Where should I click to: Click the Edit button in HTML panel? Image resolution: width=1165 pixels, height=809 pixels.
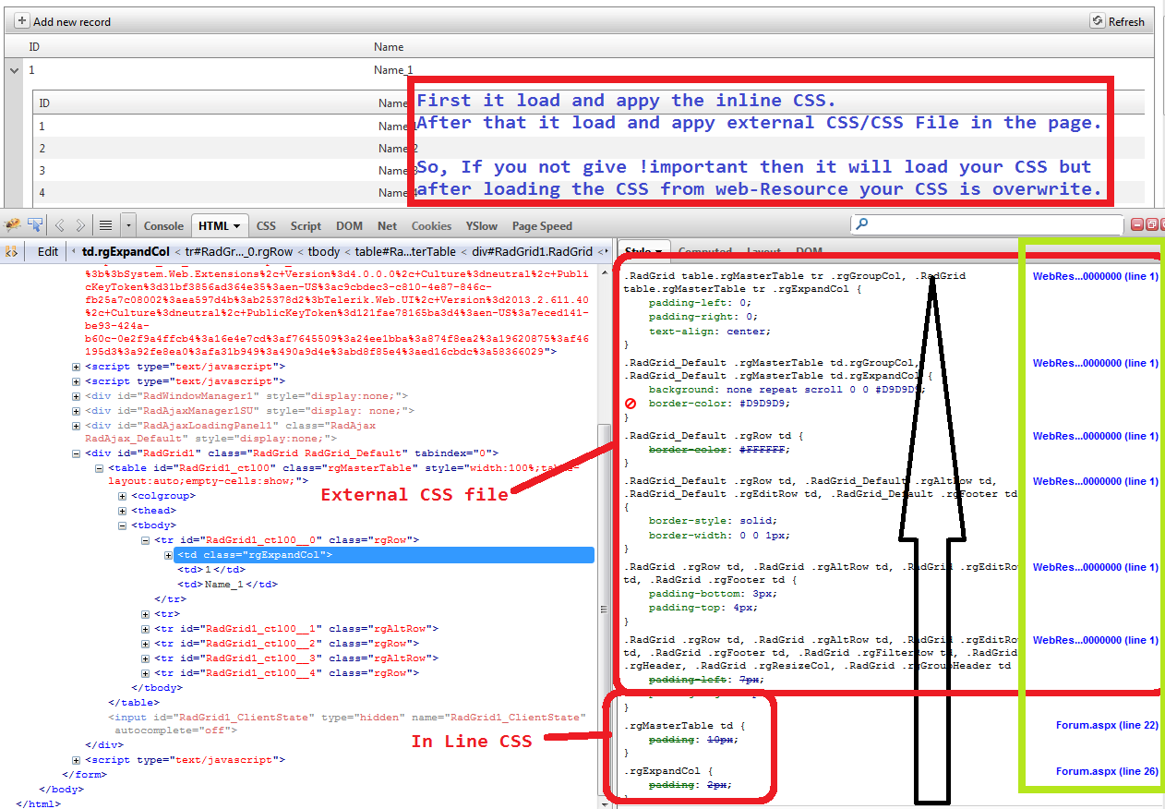(48, 251)
